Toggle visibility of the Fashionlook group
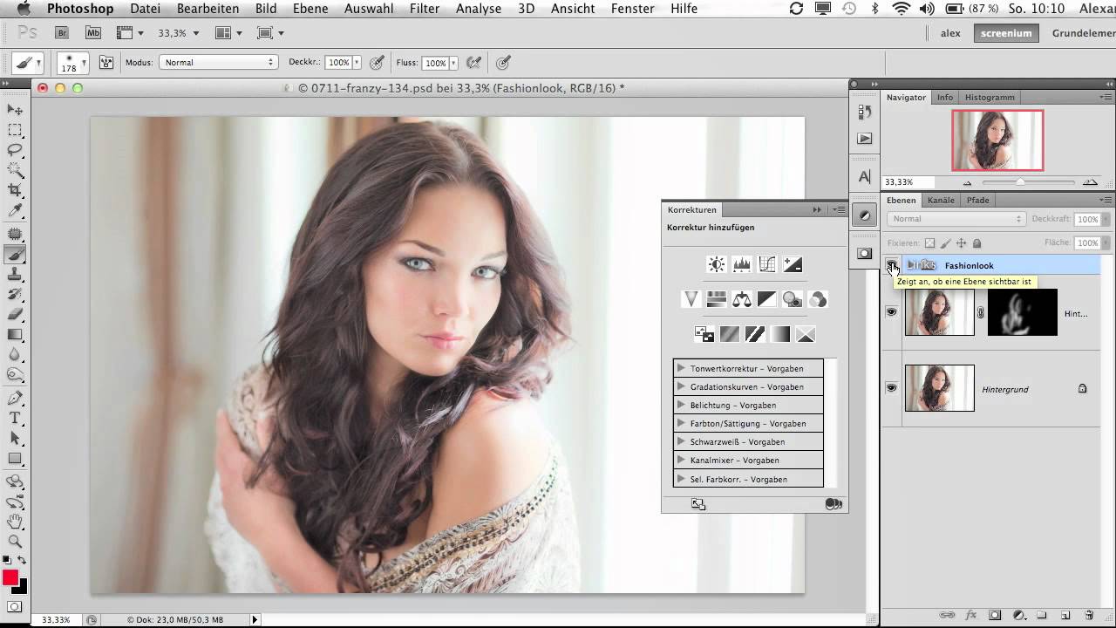 click(891, 265)
